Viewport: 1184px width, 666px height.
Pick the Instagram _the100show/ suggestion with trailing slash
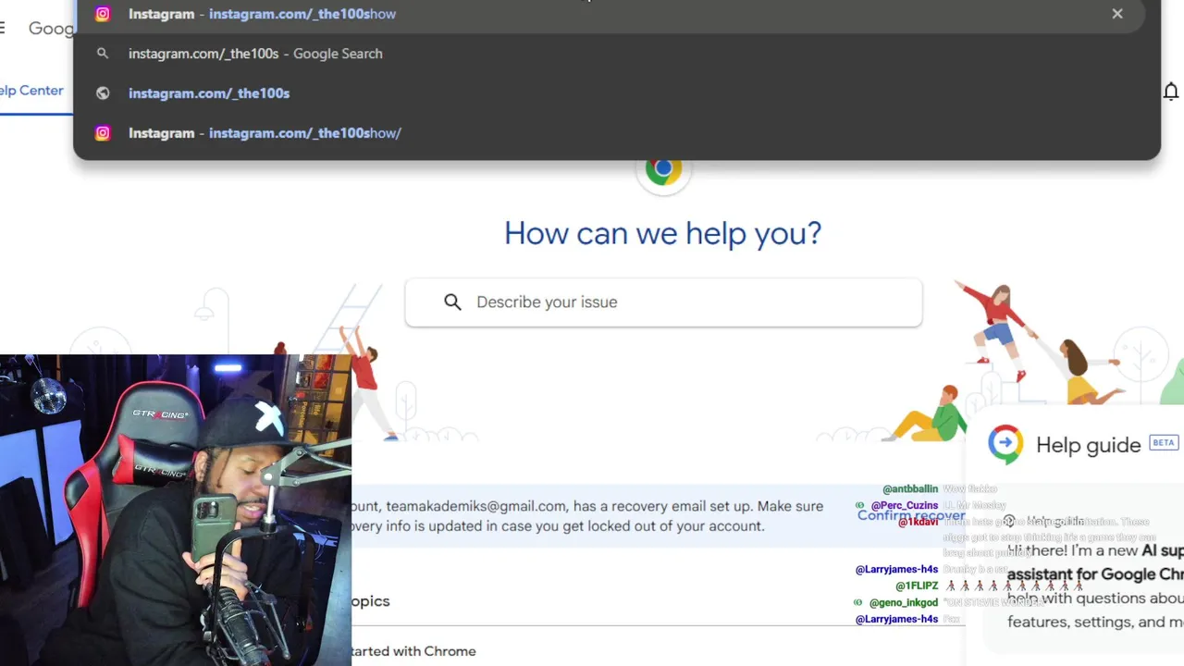tap(616, 133)
